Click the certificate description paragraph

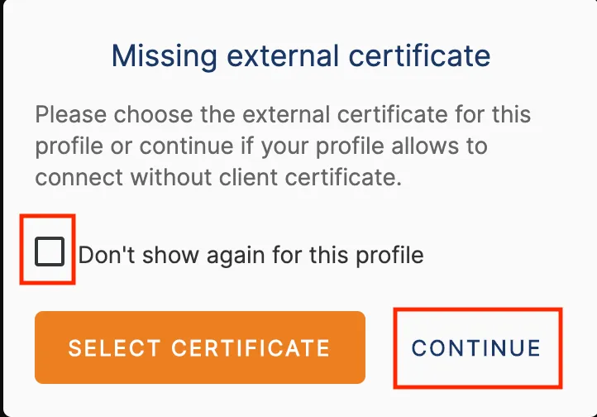click(283, 146)
